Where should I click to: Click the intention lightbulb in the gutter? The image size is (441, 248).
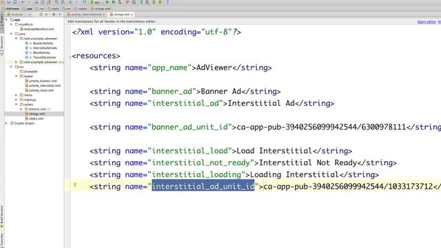[x=75, y=185]
